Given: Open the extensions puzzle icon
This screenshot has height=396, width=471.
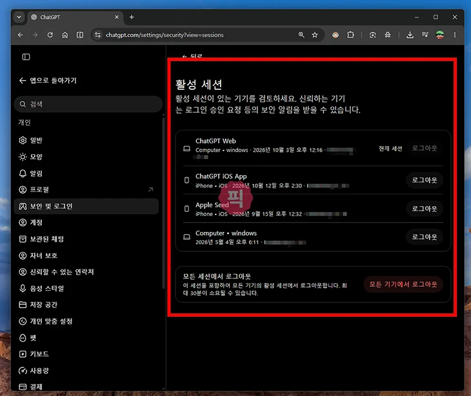Looking at the screenshot, I should pyautogui.click(x=350, y=35).
